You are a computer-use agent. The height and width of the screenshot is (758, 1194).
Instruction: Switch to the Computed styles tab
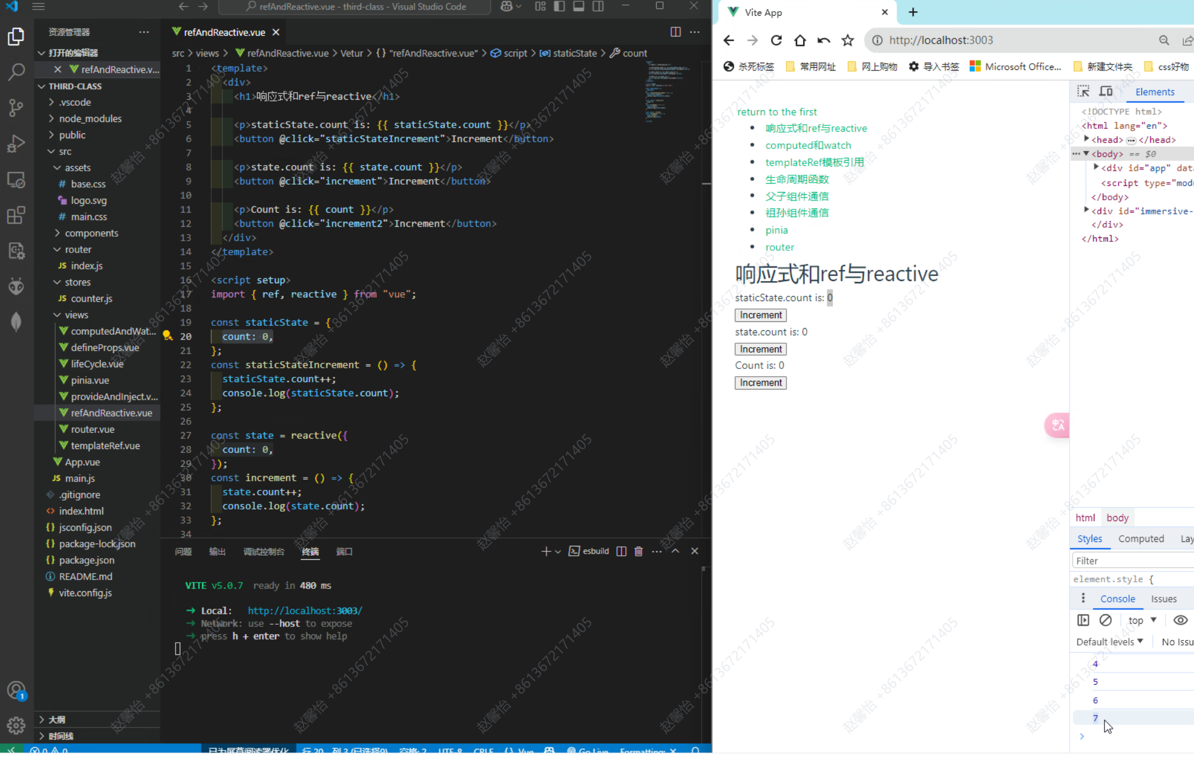(1141, 539)
